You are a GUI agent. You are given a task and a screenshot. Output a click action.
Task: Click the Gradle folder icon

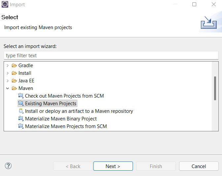click(14, 66)
